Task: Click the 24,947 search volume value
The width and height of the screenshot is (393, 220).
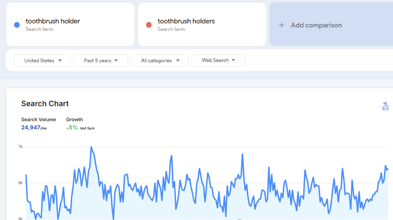Action: (x=31, y=127)
